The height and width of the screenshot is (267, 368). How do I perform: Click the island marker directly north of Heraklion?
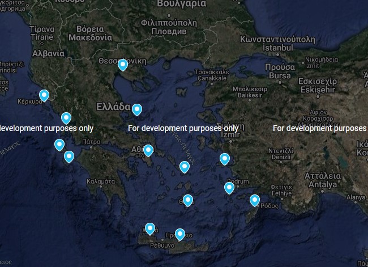click(x=187, y=200)
